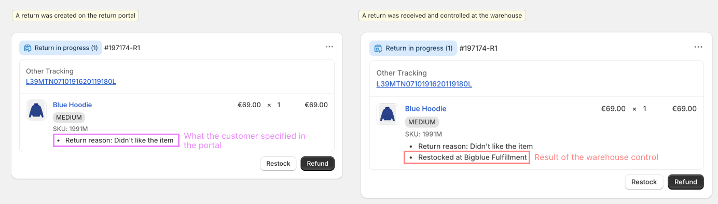
Task: Open the Blue Hoodie product link in left card
Action: click(x=73, y=105)
